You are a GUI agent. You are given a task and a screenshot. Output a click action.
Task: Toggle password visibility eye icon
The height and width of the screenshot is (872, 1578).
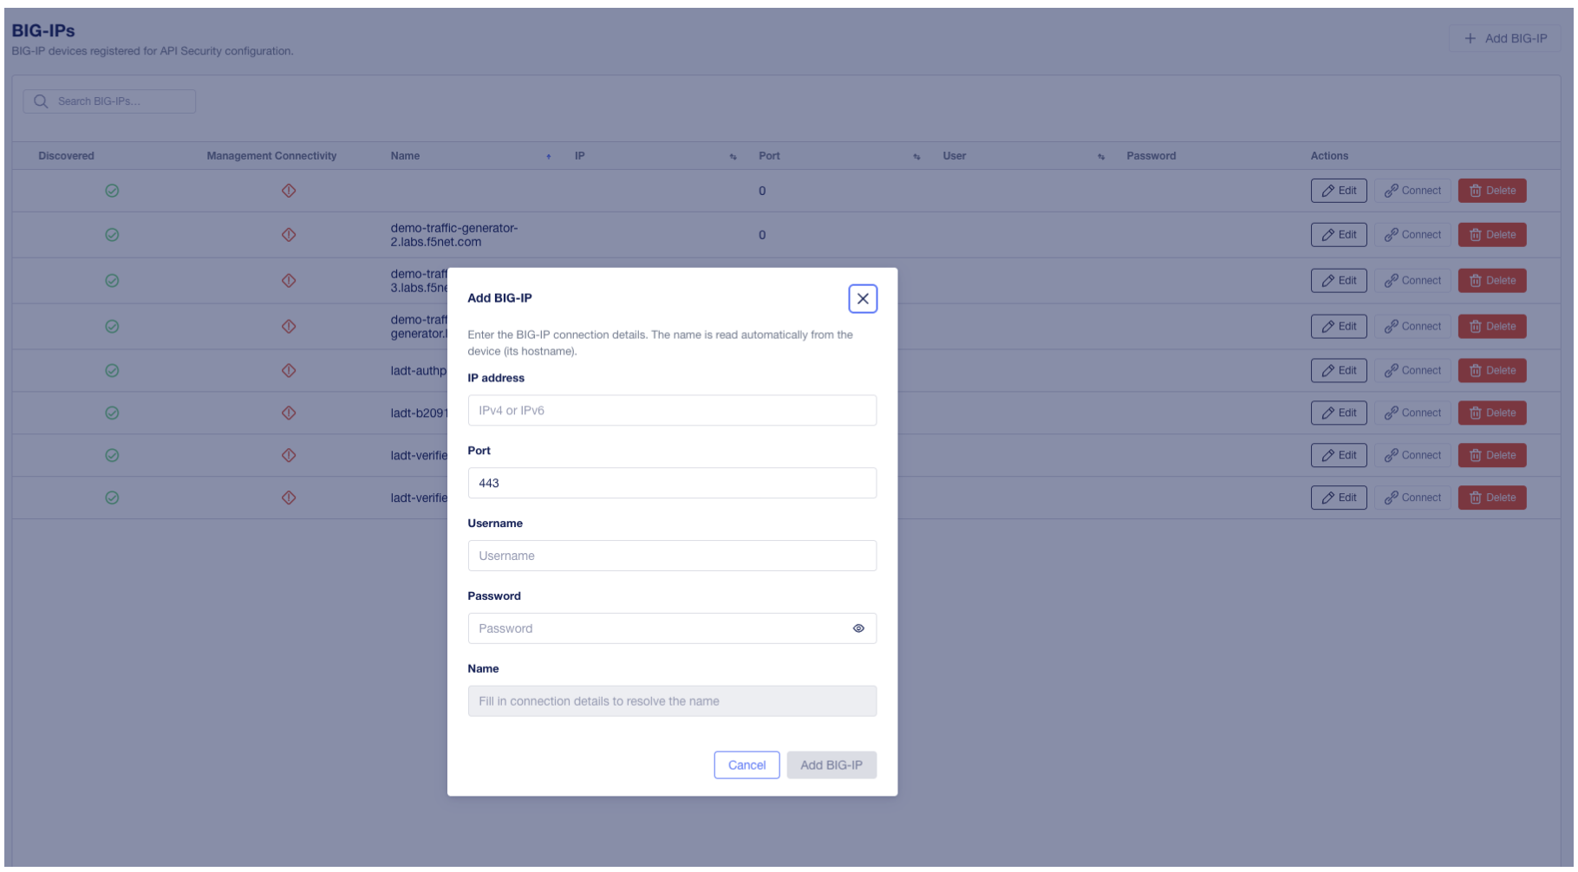(x=857, y=628)
